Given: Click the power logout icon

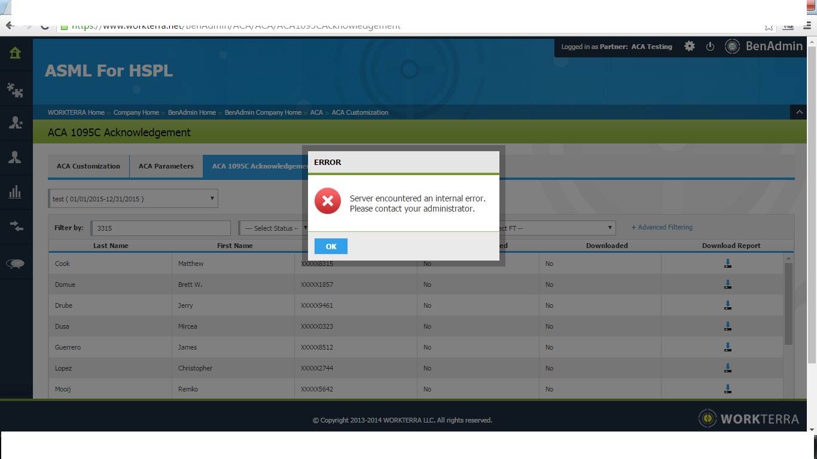Looking at the screenshot, I should click(x=710, y=47).
